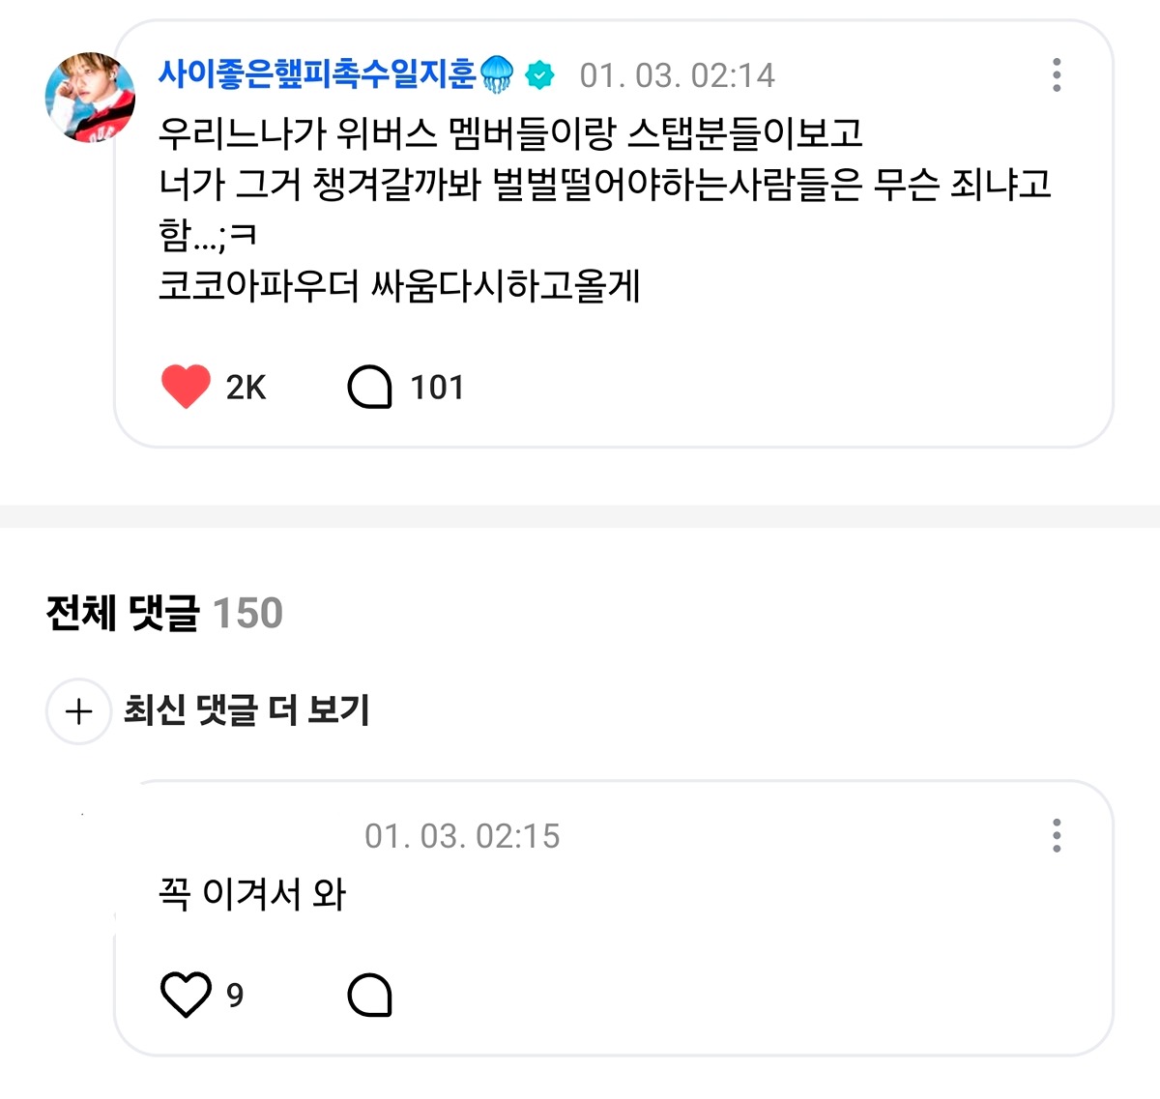This screenshot has width=1160, height=1099.
Task: Tap the total comment count 150
Action: click(x=247, y=613)
